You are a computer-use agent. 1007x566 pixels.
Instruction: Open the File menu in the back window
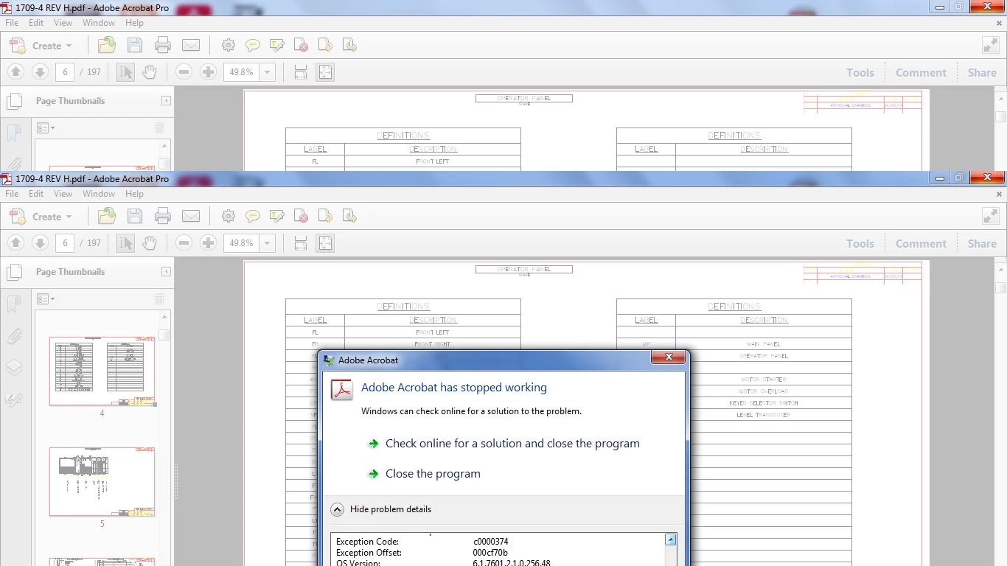(x=12, y=23)
